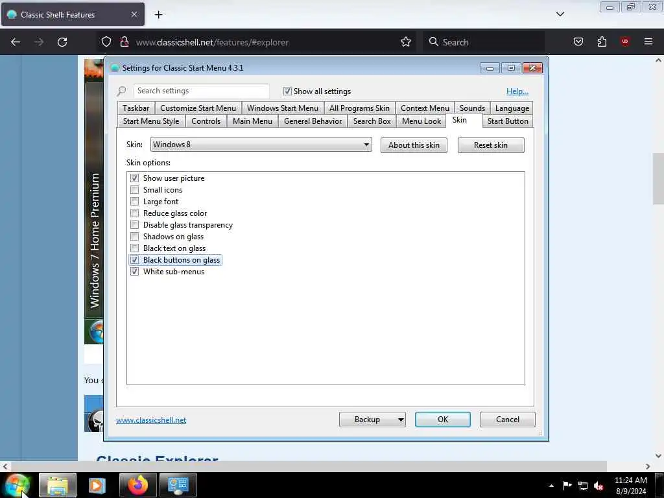Switch to the Taskbar tab

click(136, 108)
